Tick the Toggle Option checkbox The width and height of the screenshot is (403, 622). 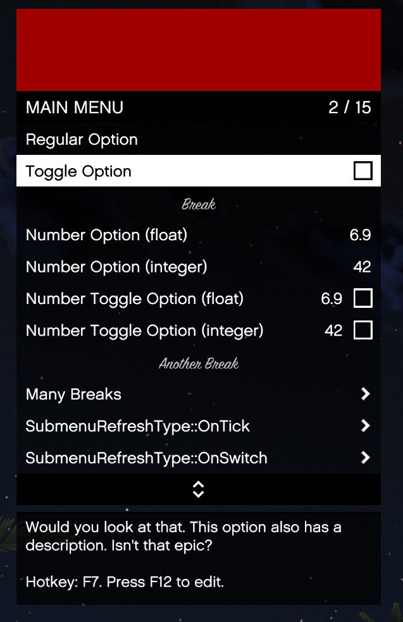coord(363,171)
